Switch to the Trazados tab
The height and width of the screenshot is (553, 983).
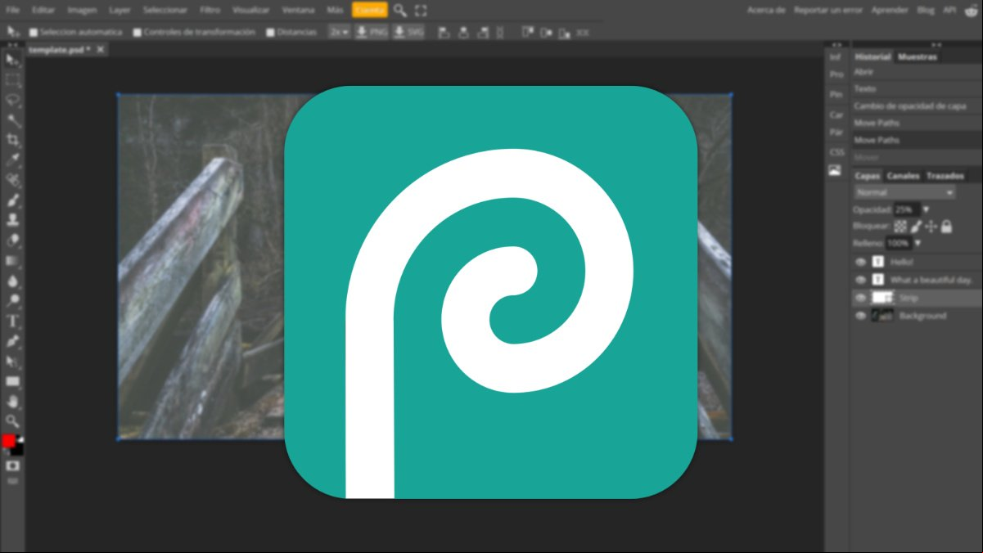click(x=945, y=176)
